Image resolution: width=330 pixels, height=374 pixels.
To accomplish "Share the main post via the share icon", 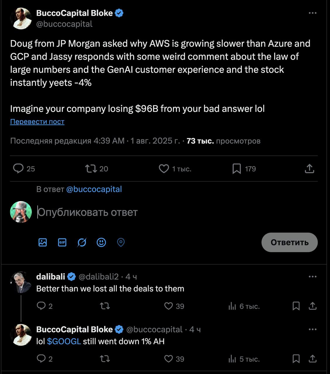I will [x=309, y=169].
